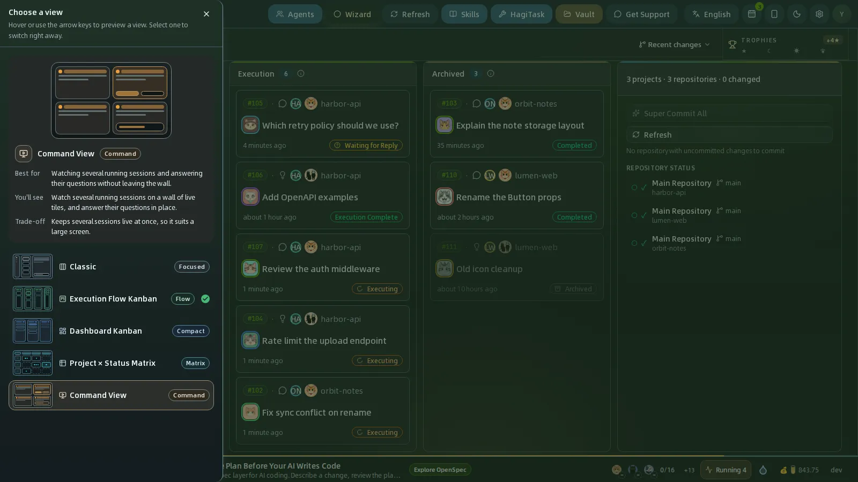Expand the Recent changes dropdown
The width and height of the screenshot is (858, 482).
[x=675, y=44]
